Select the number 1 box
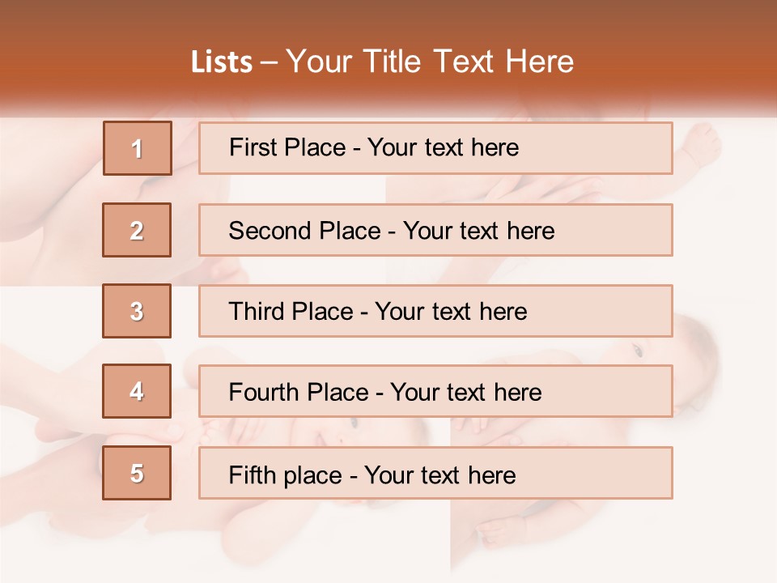The width and height of the screenshot is (777, 583). [x=138, y=148]
